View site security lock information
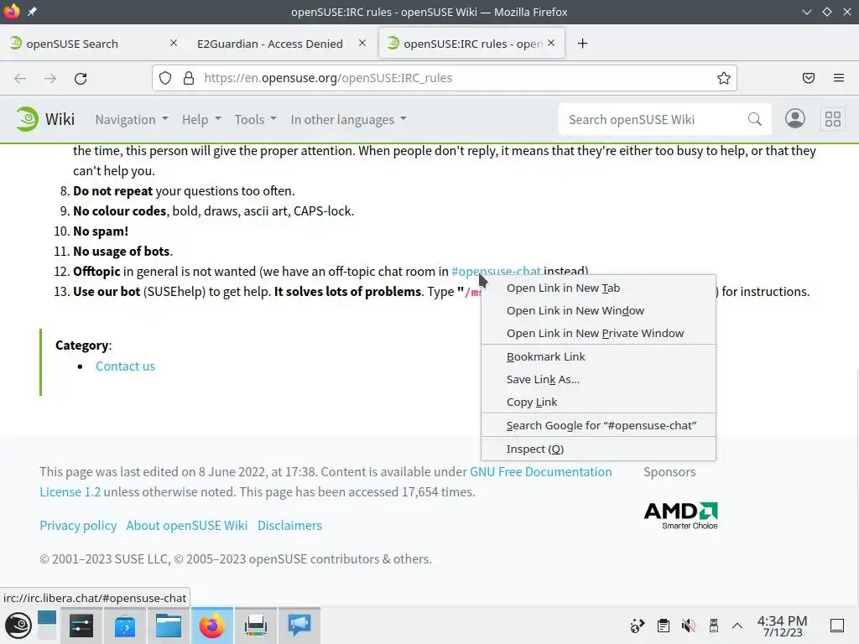 pos(189,78)
